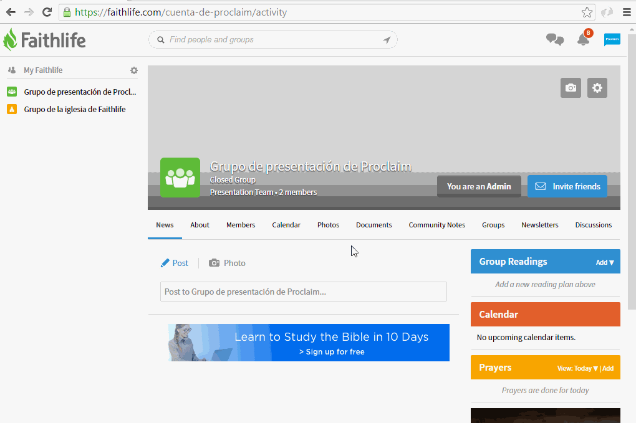Click the Prayers widget title

click(x=495, y=368)
